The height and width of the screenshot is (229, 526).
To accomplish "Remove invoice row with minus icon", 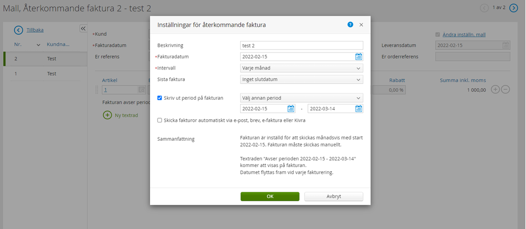I will (505, 90).
